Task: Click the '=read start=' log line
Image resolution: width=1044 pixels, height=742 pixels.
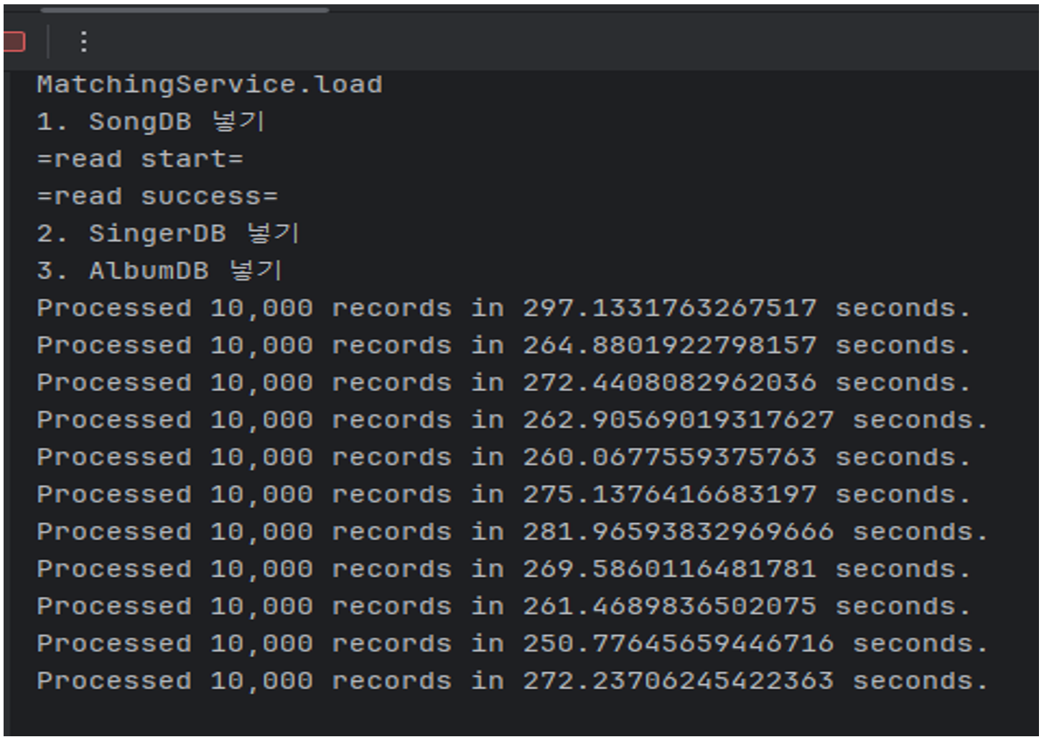Action: click(140, 159)
